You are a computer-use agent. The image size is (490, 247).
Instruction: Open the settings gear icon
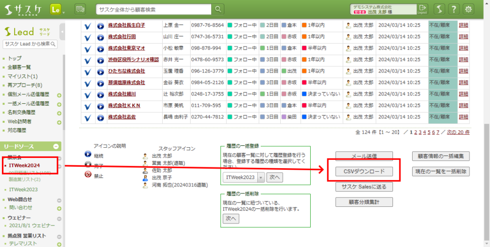coord(469,9)
